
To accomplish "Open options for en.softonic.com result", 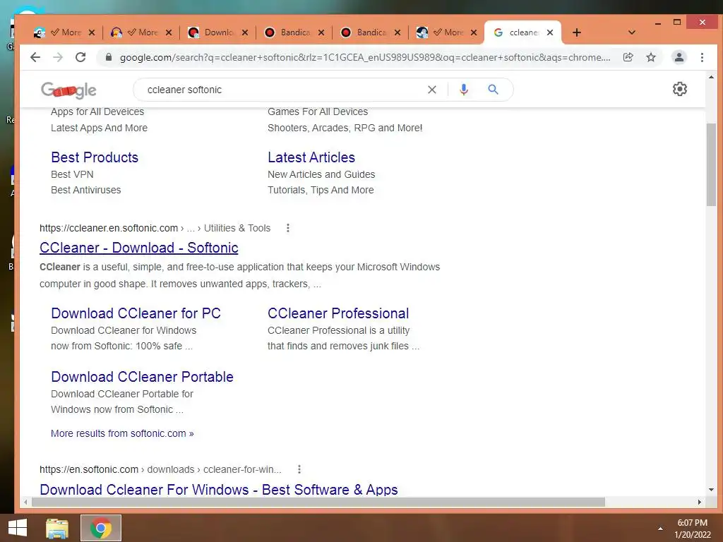I will [299, 469].
